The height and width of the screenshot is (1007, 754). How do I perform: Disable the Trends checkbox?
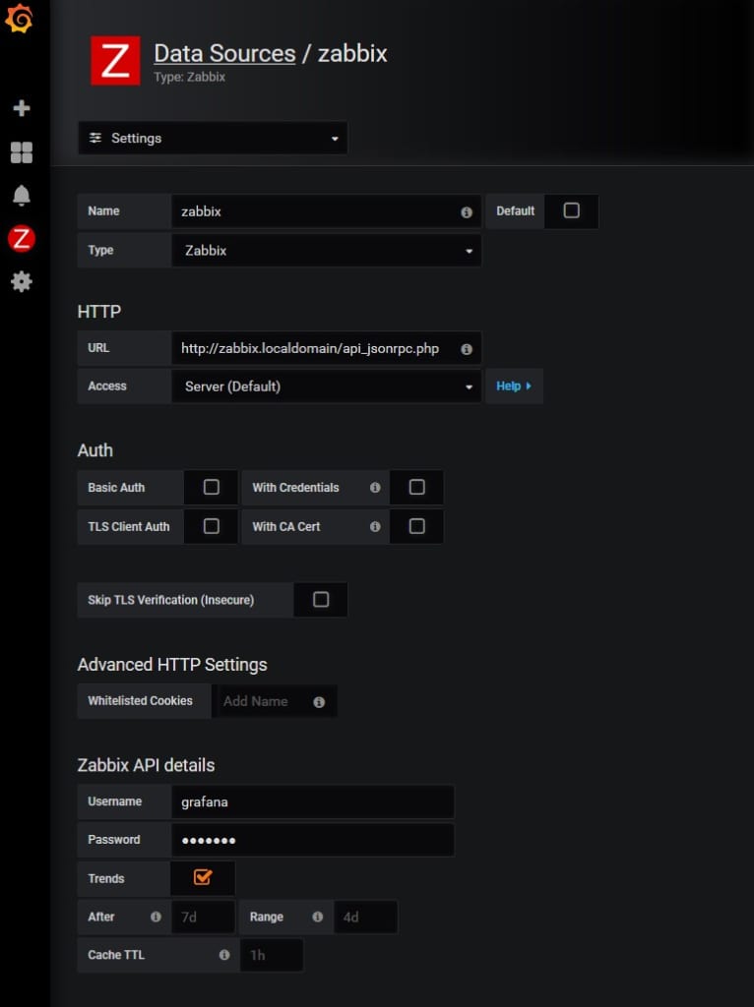(203, 877)
